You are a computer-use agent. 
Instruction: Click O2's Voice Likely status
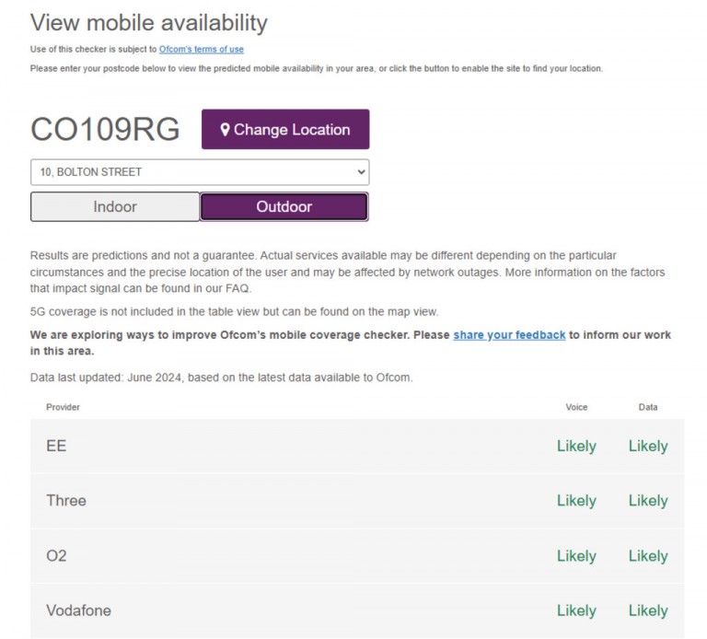tap(576, 556)
